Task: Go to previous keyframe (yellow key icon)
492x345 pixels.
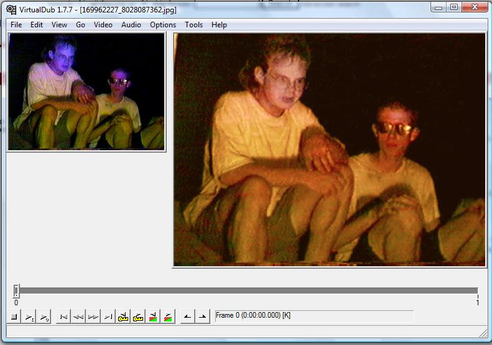Action: click(123, 317)
